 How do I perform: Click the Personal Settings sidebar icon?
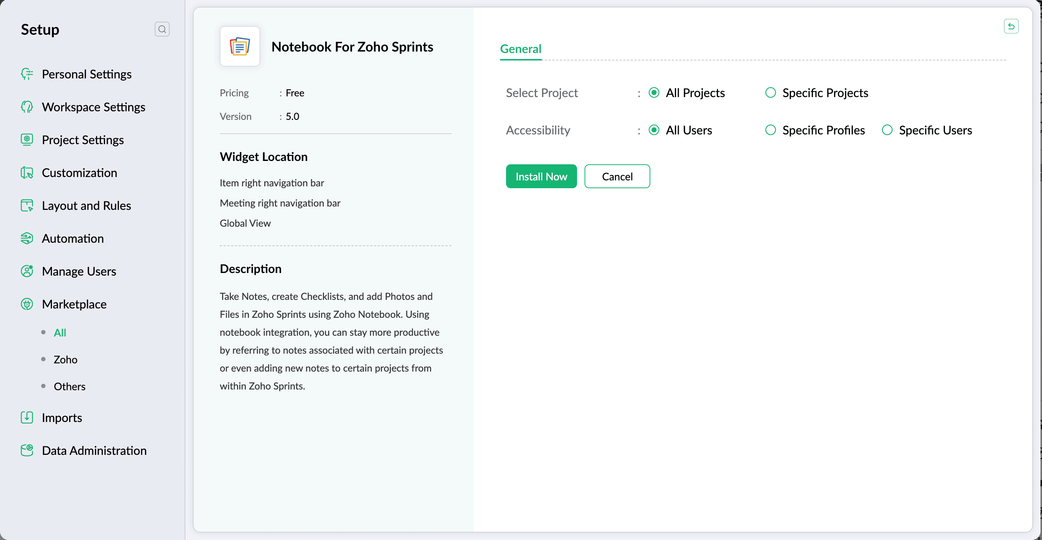27,74
